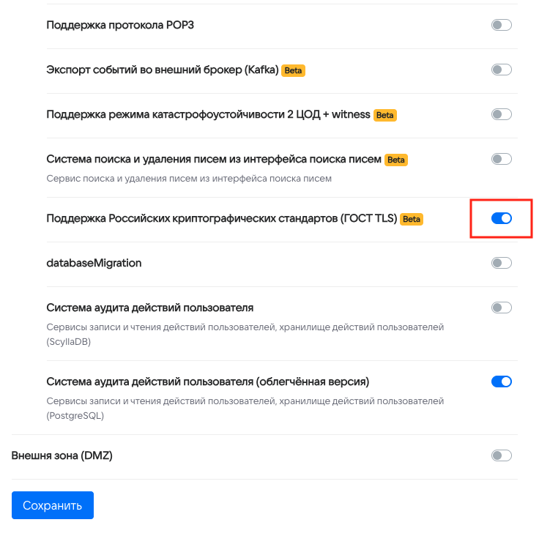Image resolution: width=539 pixels, height=536 pixels.
Task: Click the Внешня зона (DMZ) heading
Action: [62, 455]
